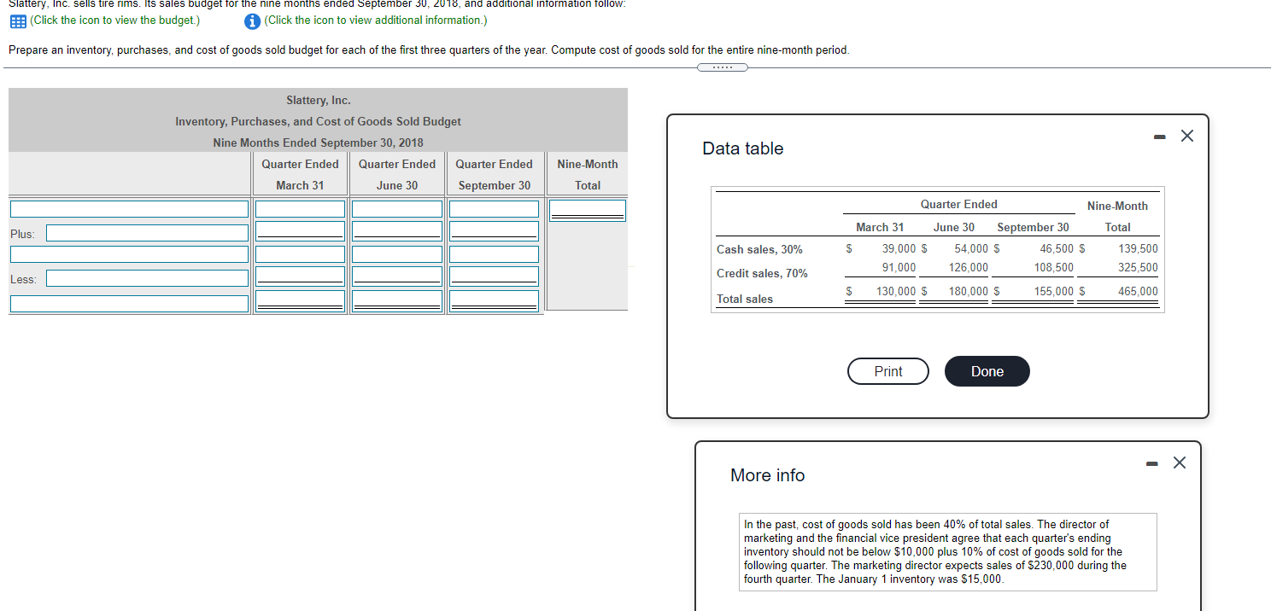The image size is (1271, 611).
Task: Select the Plus row label field
Action: pos(148,232)
